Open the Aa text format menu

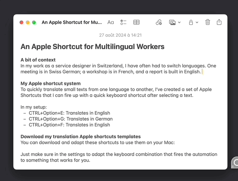110,22
